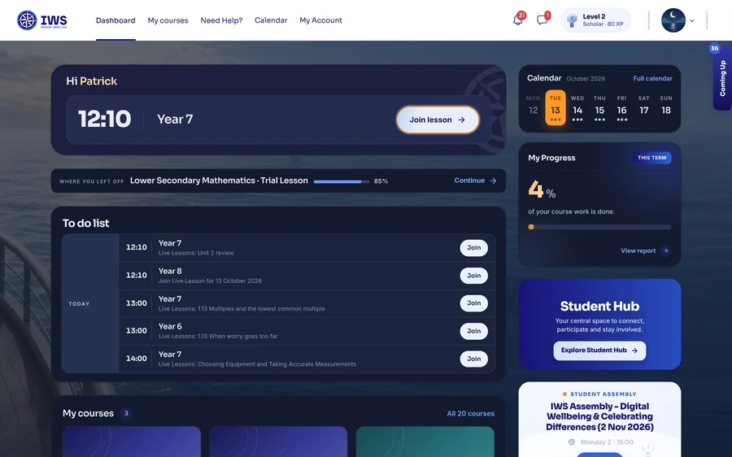The image size is (732, 457).
Task: Click the Coming Up 36 count badge
Action: pos(714,48)
